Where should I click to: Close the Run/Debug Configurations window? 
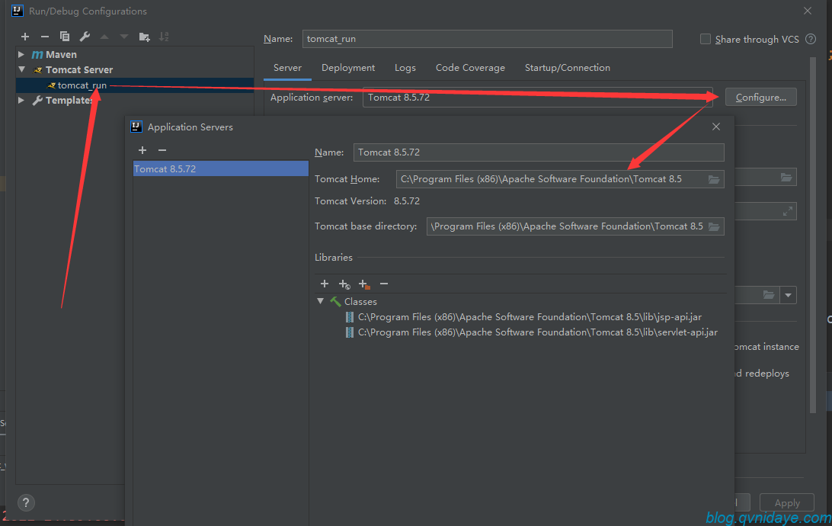[x=808, y=11]
